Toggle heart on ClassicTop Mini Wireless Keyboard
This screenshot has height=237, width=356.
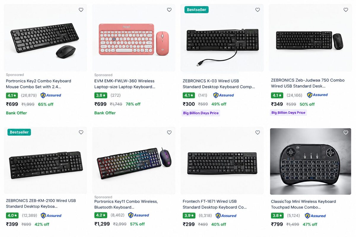pyautogui.click(x=346, y=132)
